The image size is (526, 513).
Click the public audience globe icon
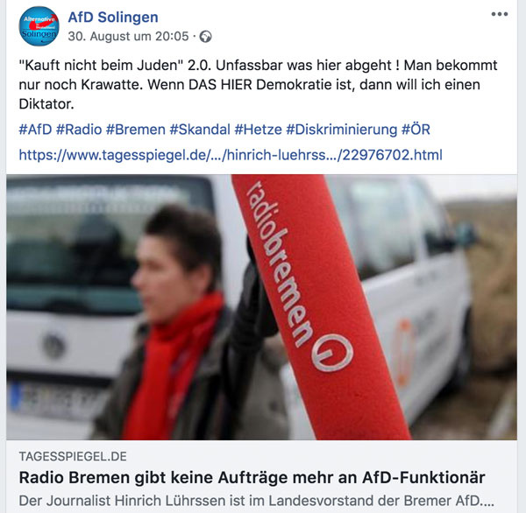coord(206,37)
